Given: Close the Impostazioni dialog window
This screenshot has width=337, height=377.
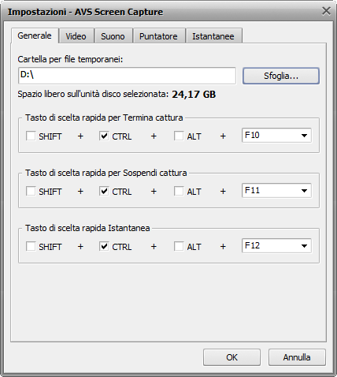Looking at the screenshot, I should pyautogui.click(x=326, y=11).
